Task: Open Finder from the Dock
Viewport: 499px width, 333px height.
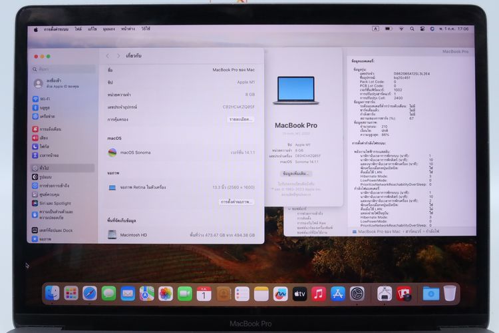Action: coord(52,293)
